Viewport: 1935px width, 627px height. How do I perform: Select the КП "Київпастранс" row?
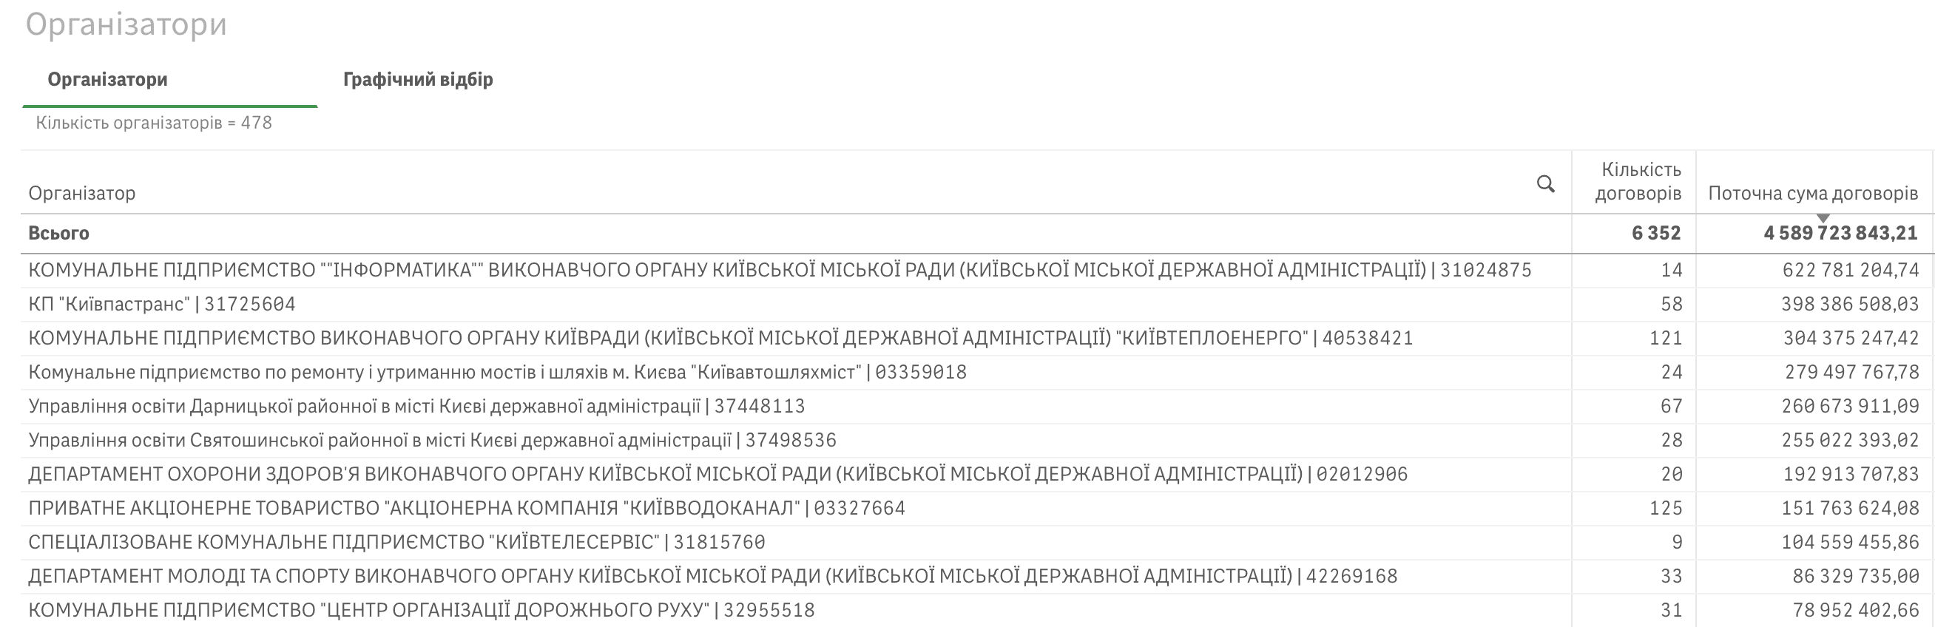[x=161, y=304]
